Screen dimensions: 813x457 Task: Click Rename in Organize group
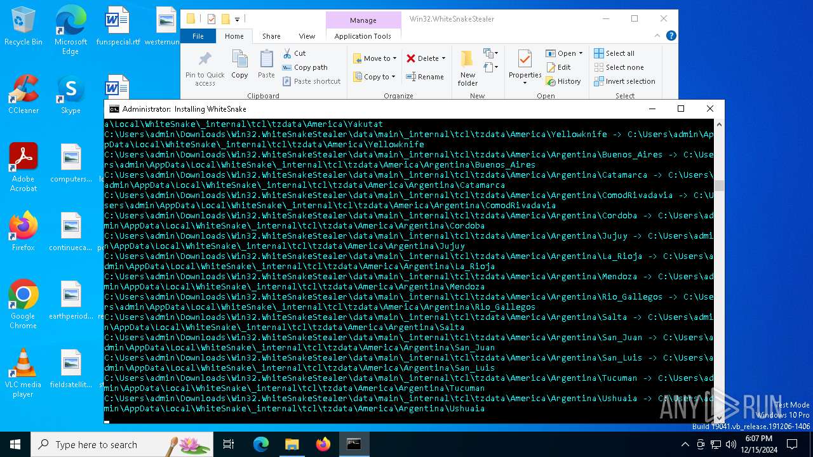coord(425,77)
